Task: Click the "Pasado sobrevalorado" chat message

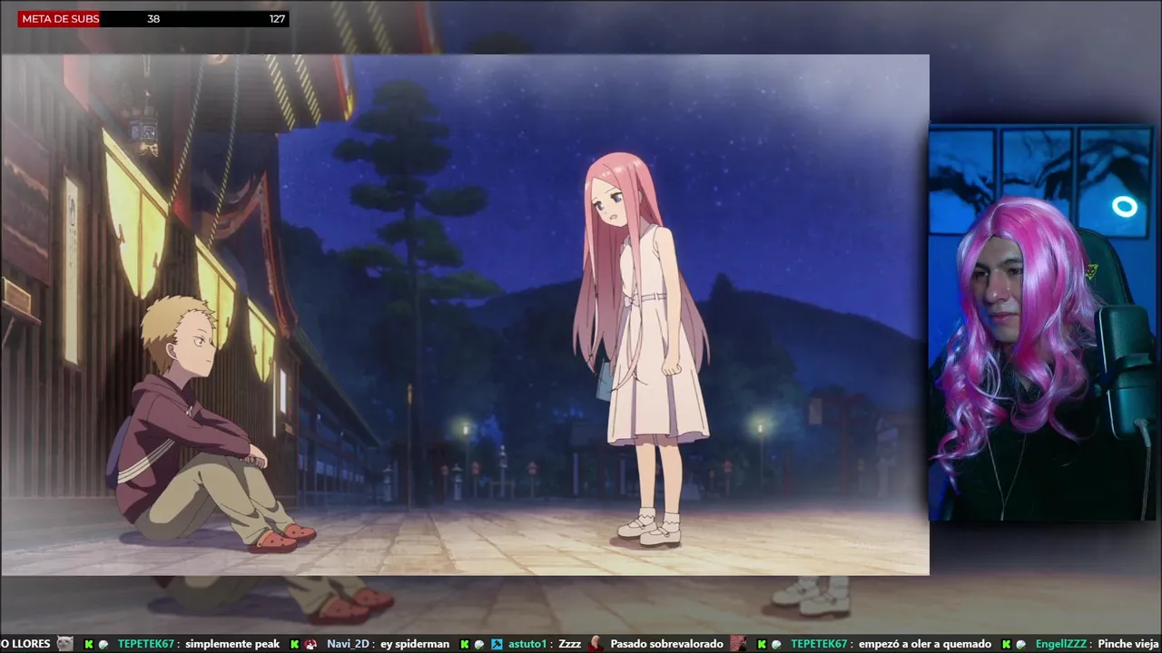Action: (x=666, y=644)
